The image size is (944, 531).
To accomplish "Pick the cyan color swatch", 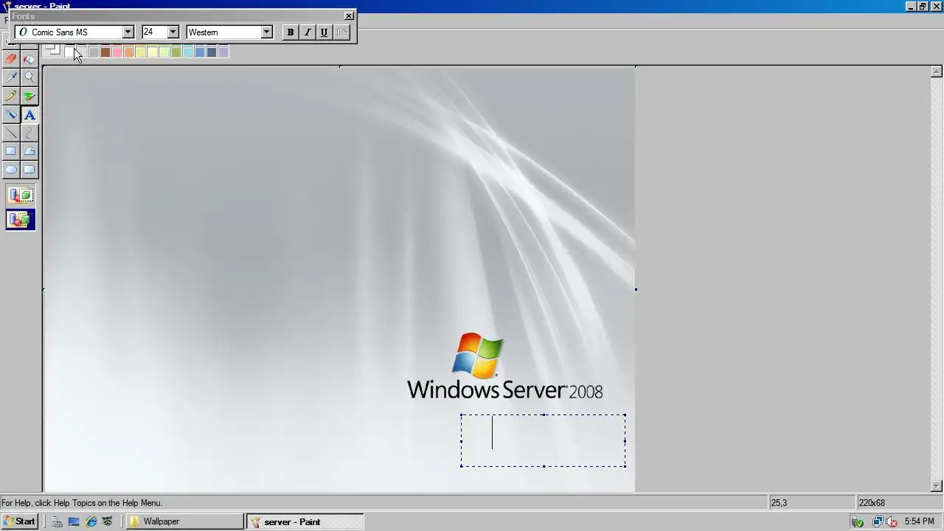I will click(188, 52).
